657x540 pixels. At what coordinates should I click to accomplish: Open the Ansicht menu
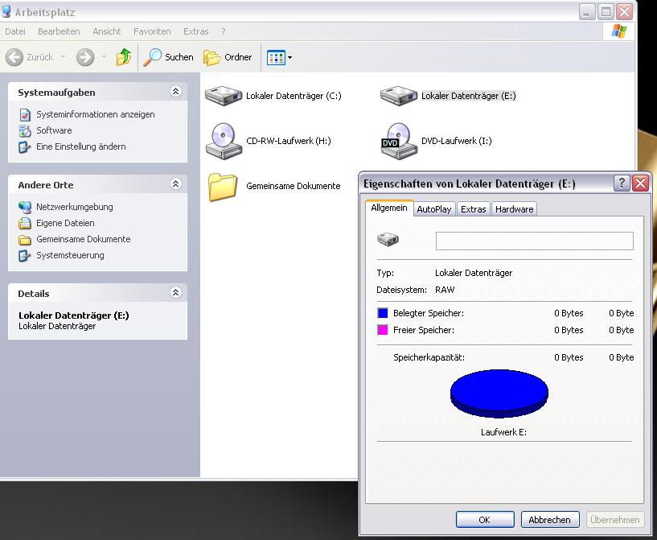[x=106, y=31]
